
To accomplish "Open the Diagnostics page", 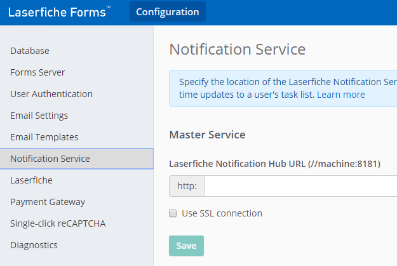I will (34, 245).
